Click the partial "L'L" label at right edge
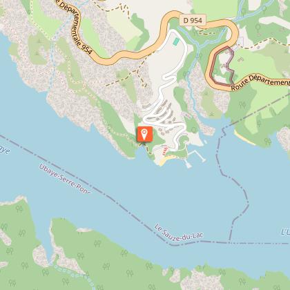The height and width of the screenshot is (290, 290). pos(285,232)
